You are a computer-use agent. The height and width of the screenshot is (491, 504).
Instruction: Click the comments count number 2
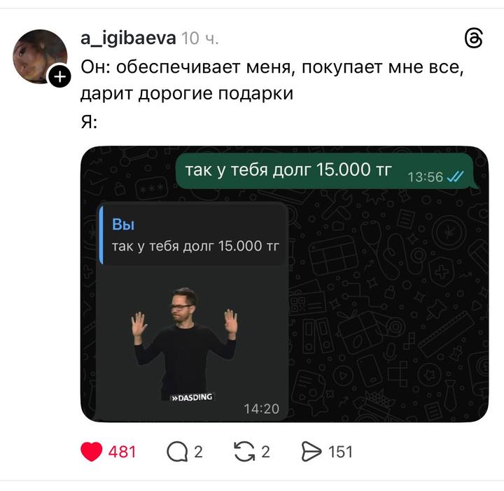click(198, 452)
